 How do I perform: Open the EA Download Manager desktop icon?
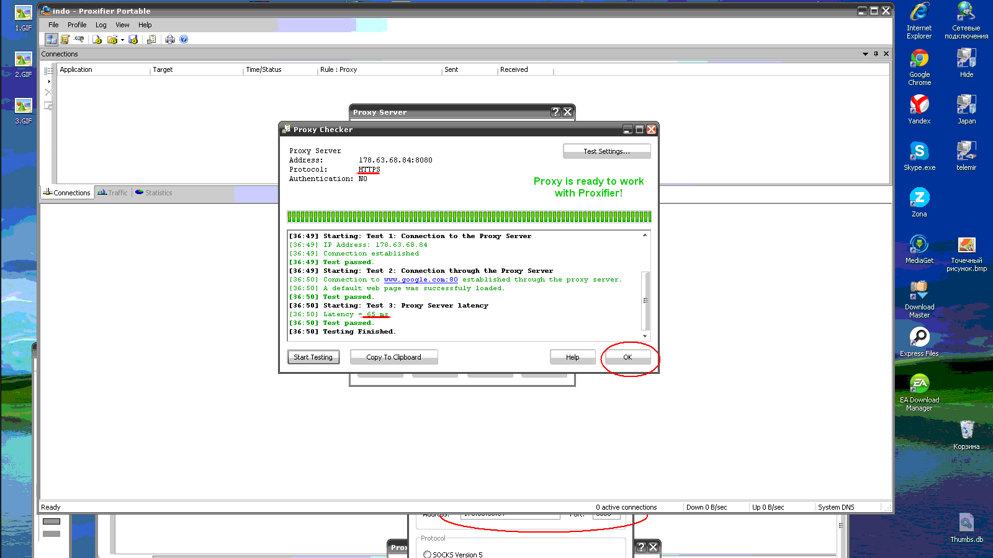919,392
